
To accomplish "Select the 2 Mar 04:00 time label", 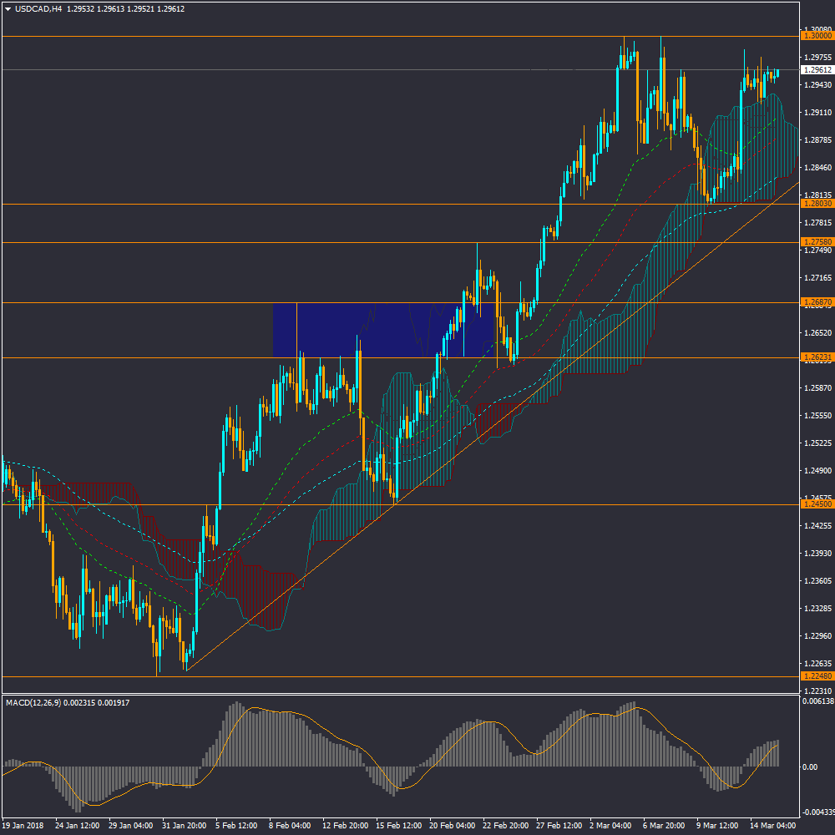I will click(610, 825).
